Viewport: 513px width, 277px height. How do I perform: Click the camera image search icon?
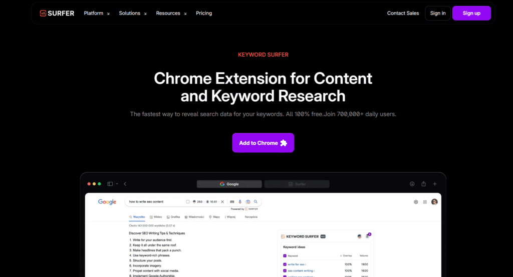pyautogui.click(x=247, y=202)
